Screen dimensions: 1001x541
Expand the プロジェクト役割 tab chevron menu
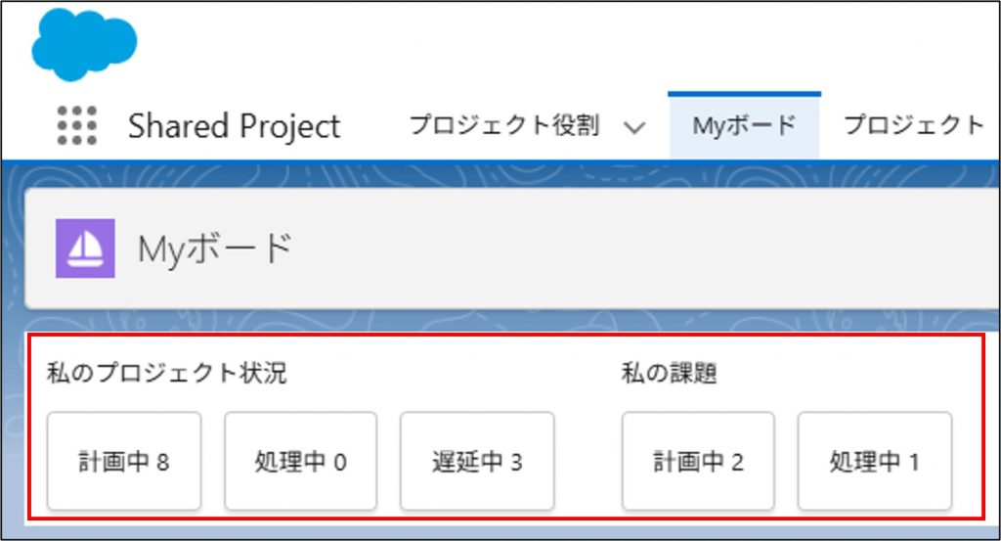(x=633, y=127)
